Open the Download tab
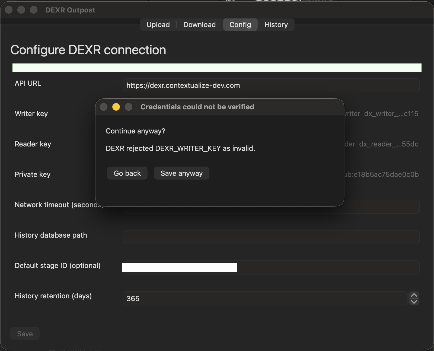 200,25
